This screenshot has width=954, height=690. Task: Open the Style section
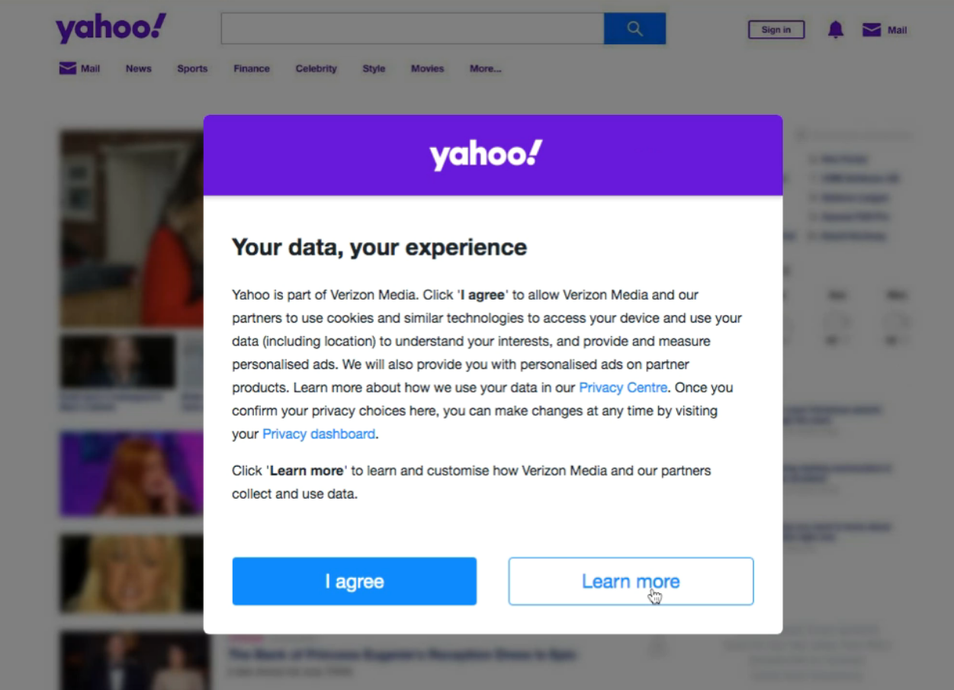(374, 69)
